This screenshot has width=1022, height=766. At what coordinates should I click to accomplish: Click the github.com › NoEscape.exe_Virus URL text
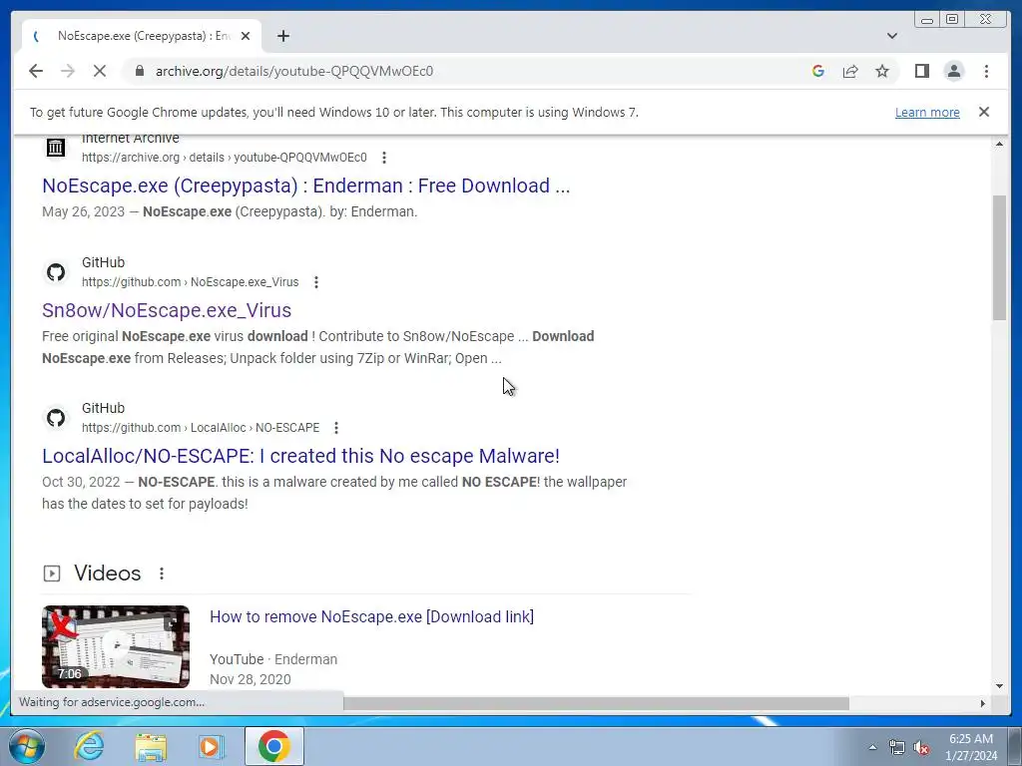click(x=191, y=282)
